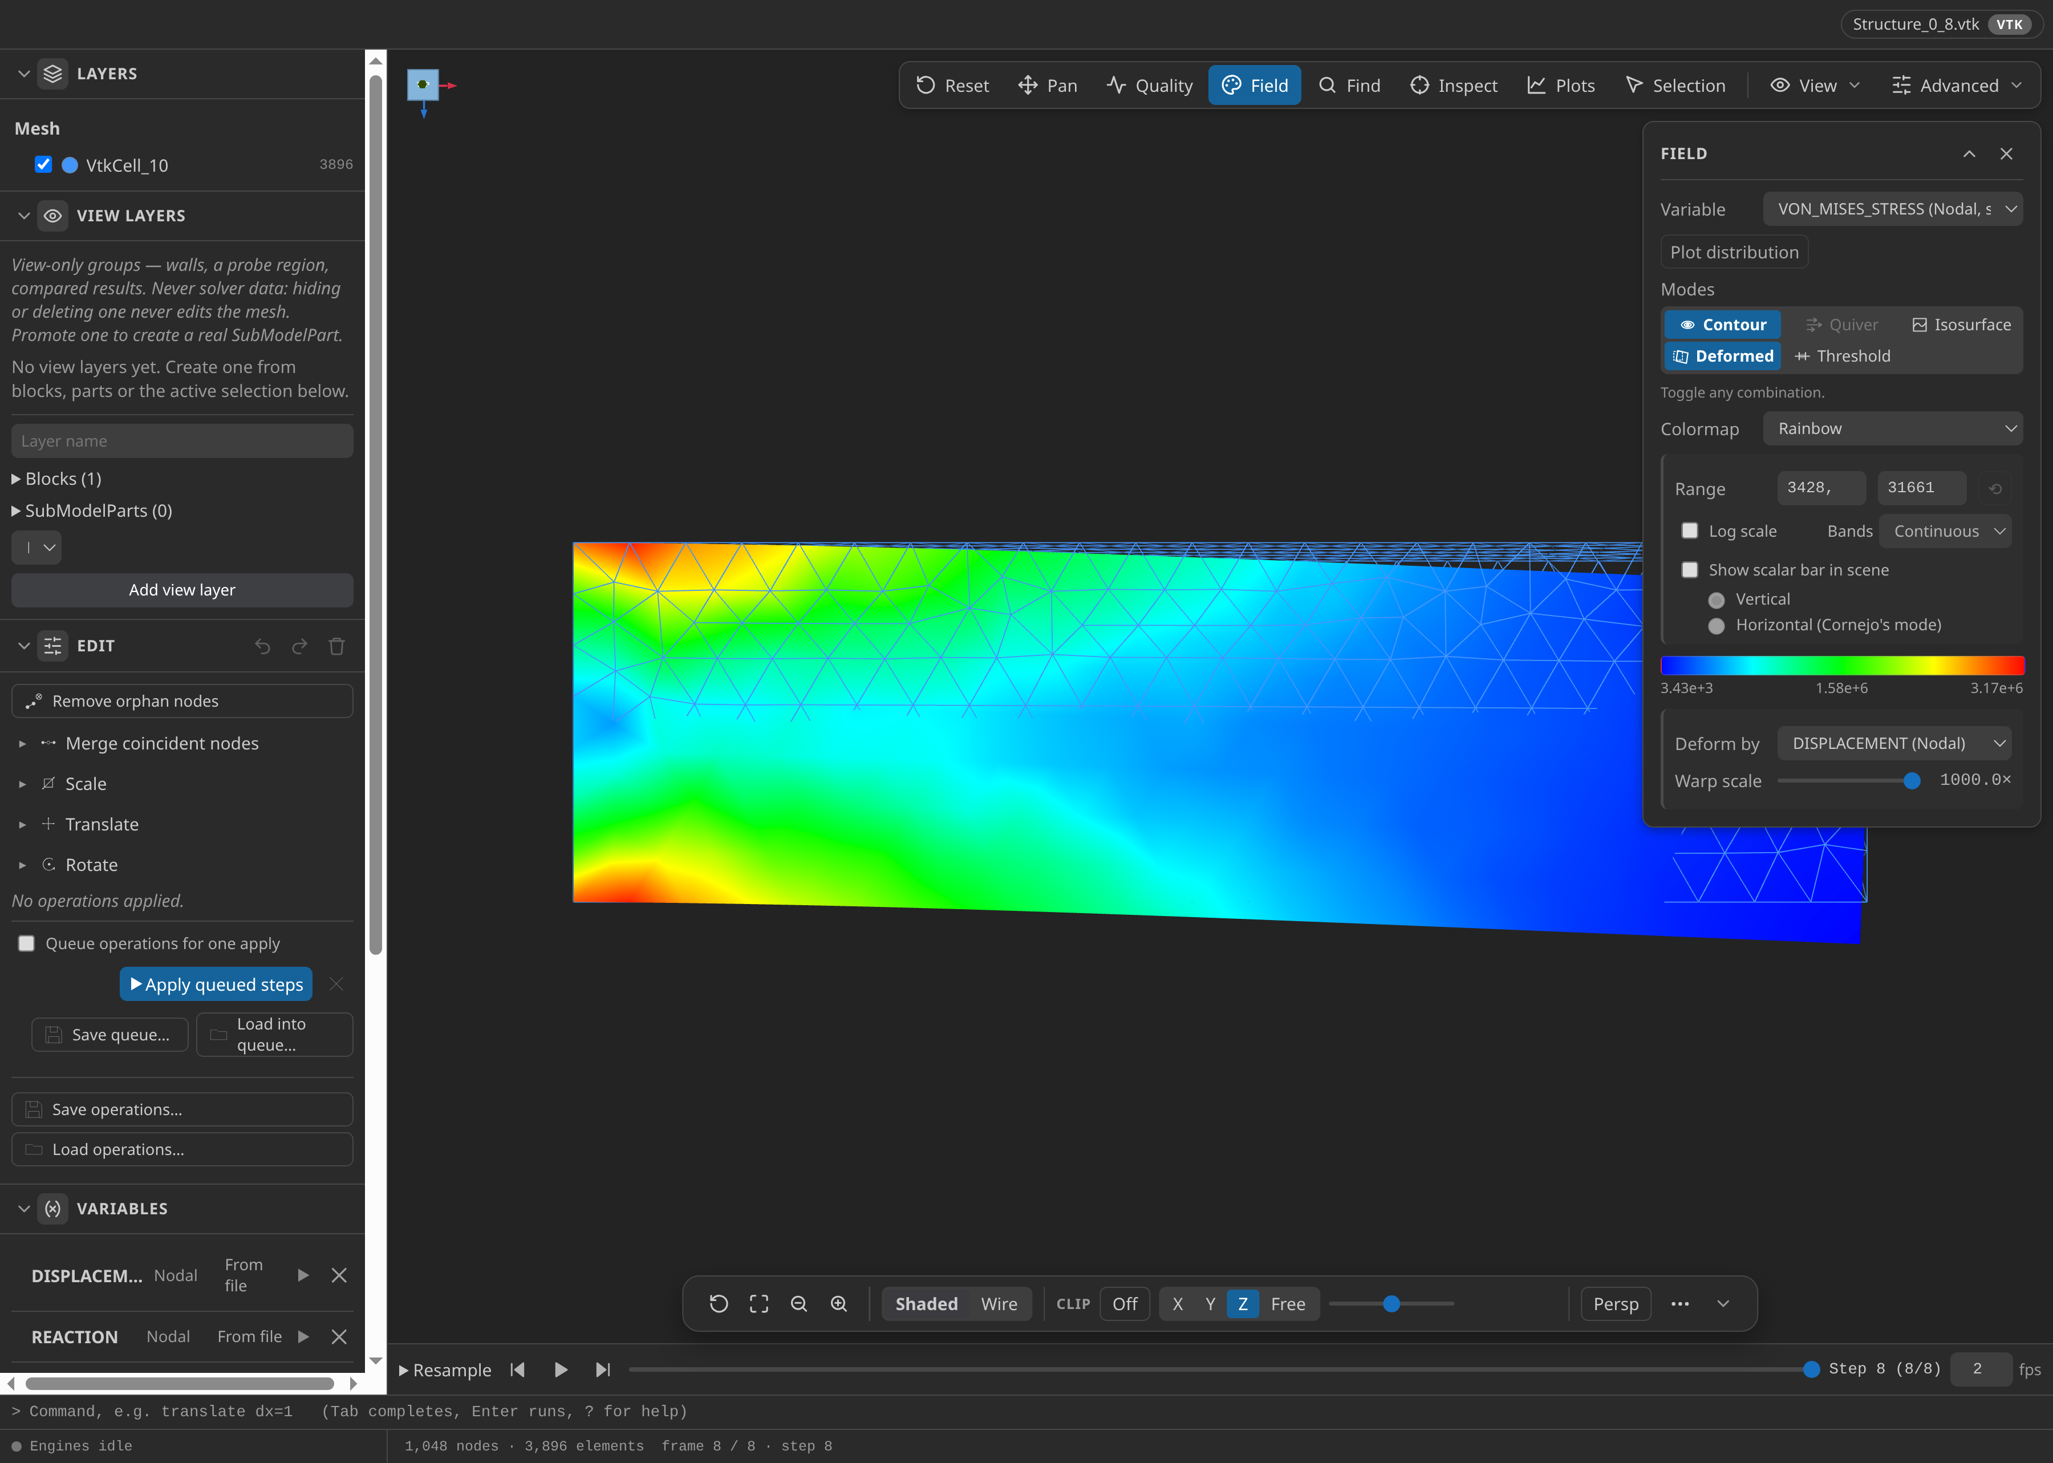The width and height of the screenshot is (2053, 1463).
Task: Click the redo icon in the Edit header
Action: [x=299, y=646]
